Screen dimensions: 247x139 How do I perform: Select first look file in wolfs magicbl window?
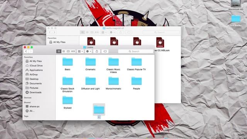91,41
